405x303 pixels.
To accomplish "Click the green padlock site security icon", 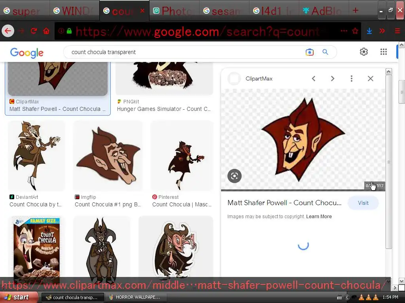I will click(x=69, y=31).
